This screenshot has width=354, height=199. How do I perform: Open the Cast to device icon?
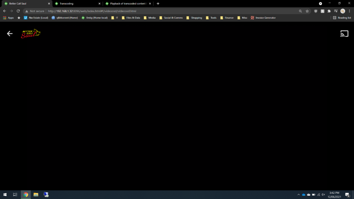coord(344,34)
